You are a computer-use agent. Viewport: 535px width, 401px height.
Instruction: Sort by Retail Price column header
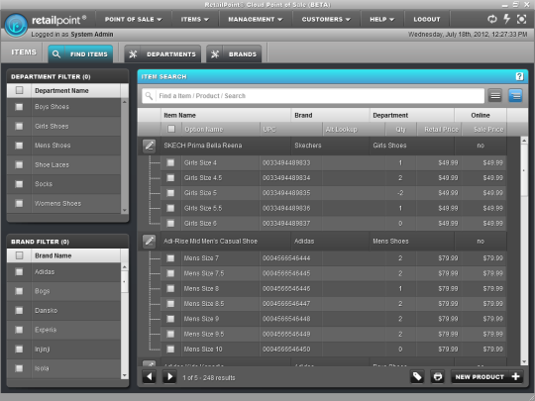click(x=439, y=130)
